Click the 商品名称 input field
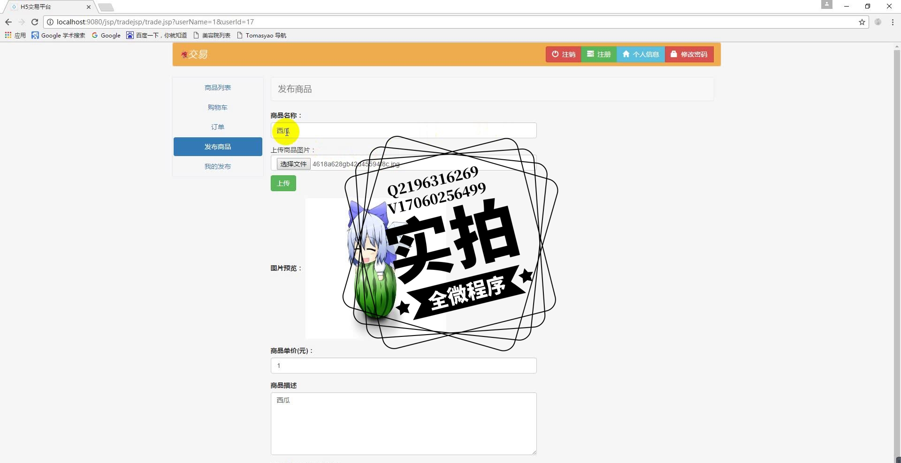The image size is (901, 463). tap(404, 130)
